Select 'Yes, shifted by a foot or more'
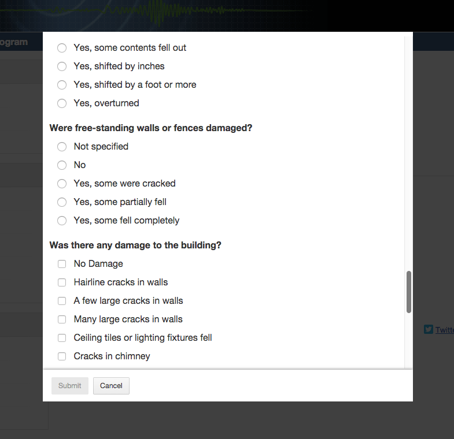454x439 pixels. click(62, 85)
